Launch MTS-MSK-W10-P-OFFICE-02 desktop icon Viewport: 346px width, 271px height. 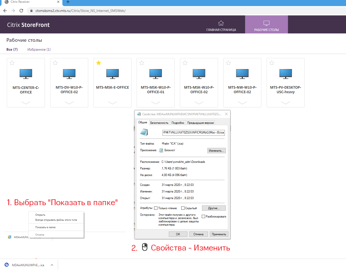coord(199,74)
